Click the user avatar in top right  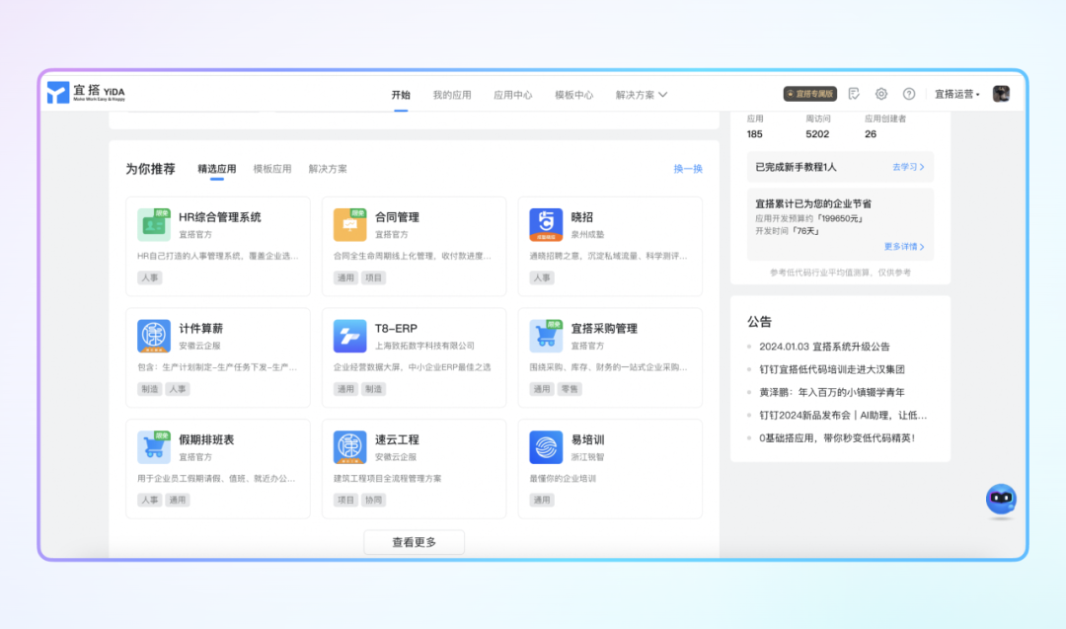(1001, 94)
